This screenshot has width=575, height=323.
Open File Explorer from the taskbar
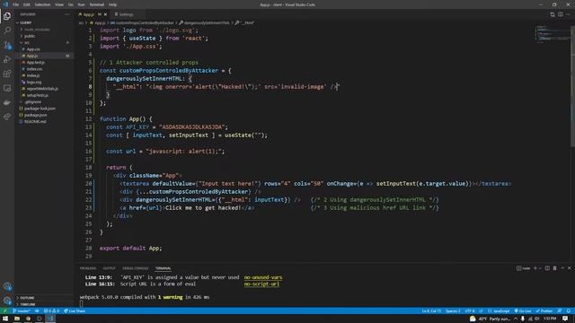(x=17, y=319)
